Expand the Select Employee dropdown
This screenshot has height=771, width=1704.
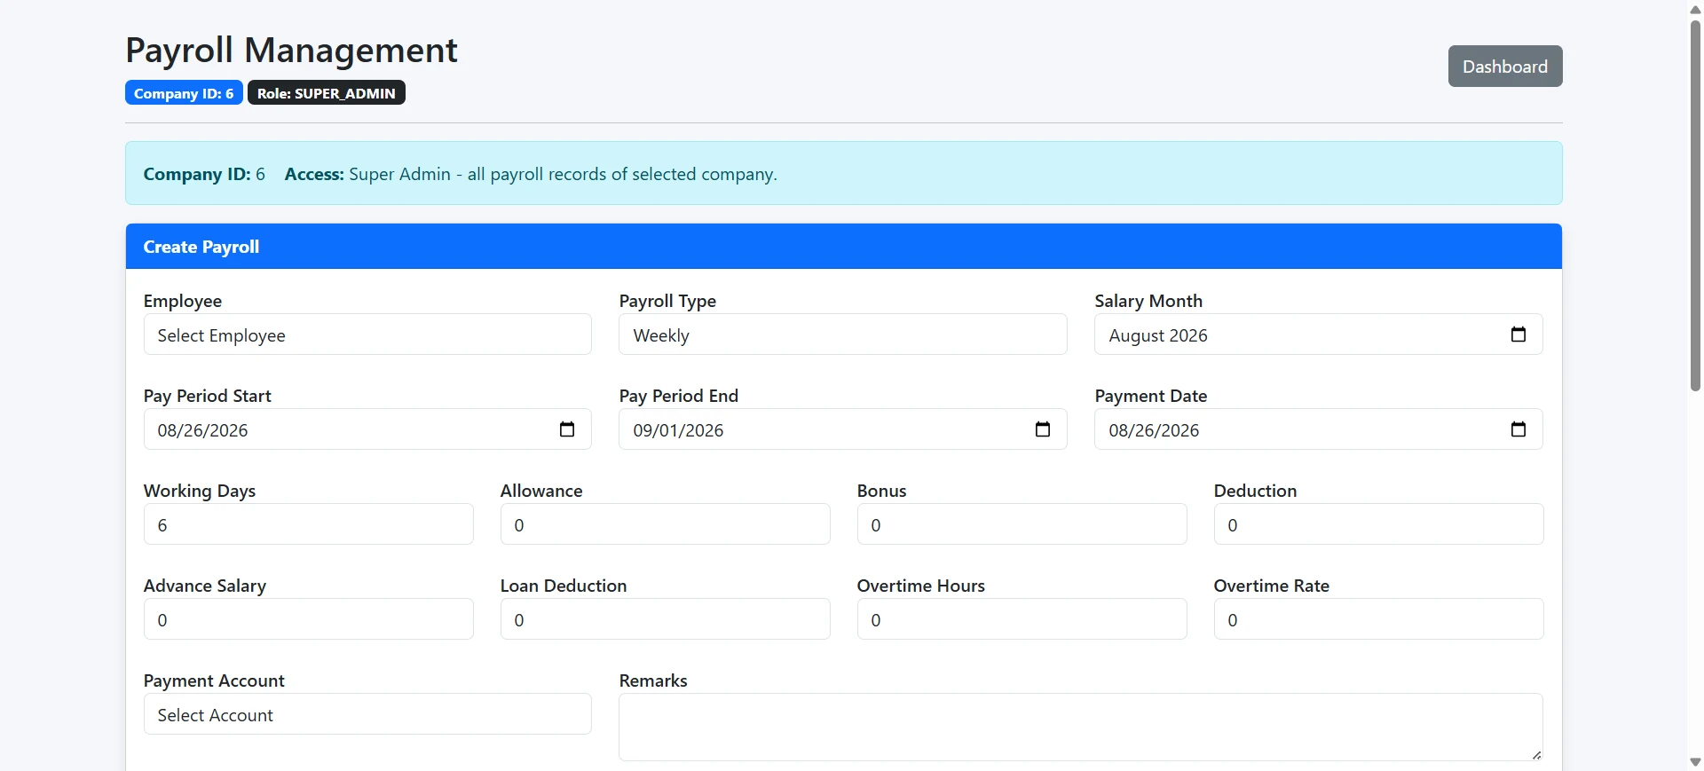click(367, 334)
